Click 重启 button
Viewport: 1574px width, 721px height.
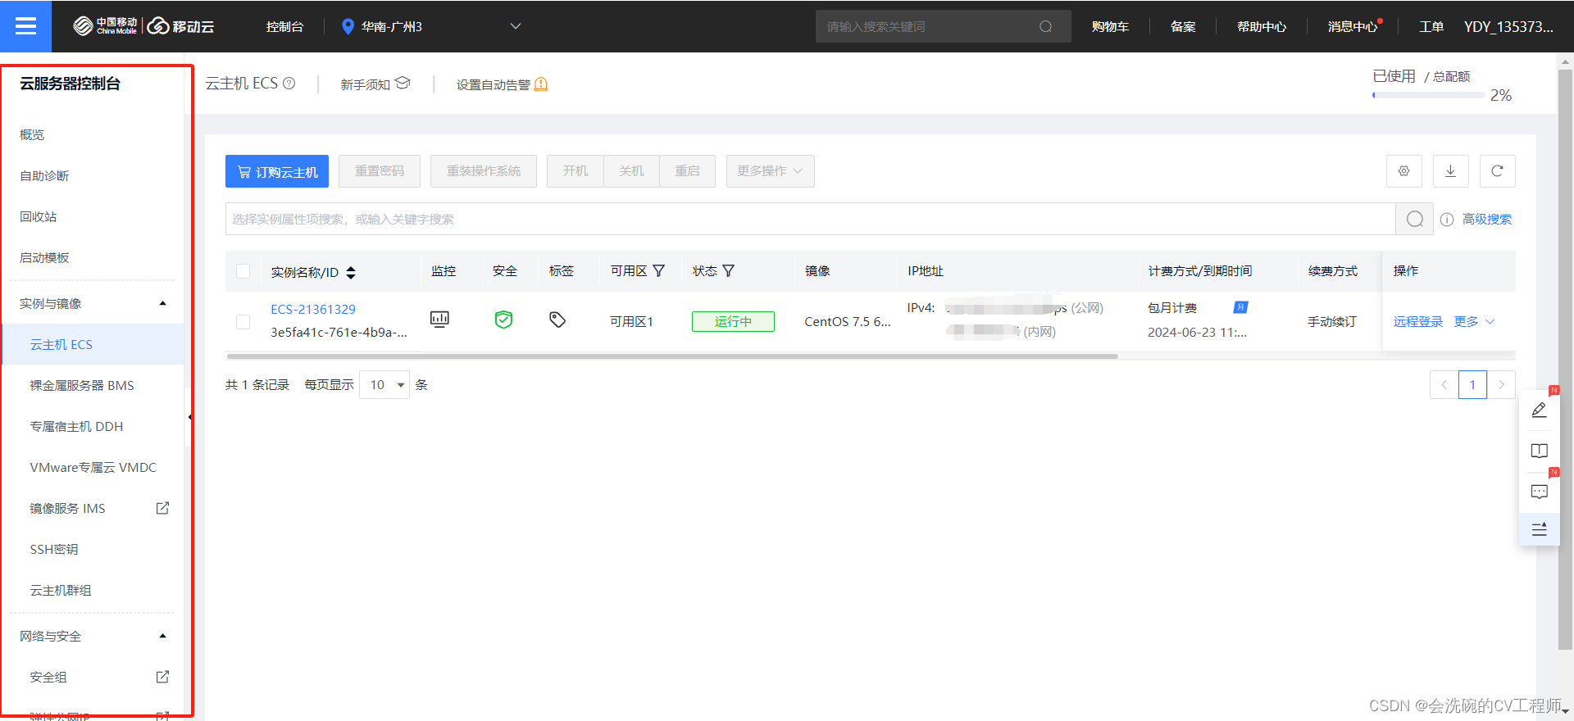[x=687, y=171]
